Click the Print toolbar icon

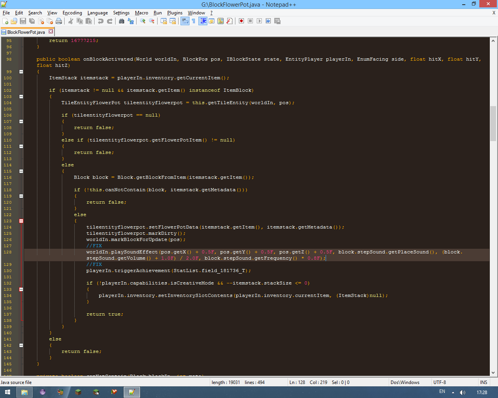click(x=59, y=21)
